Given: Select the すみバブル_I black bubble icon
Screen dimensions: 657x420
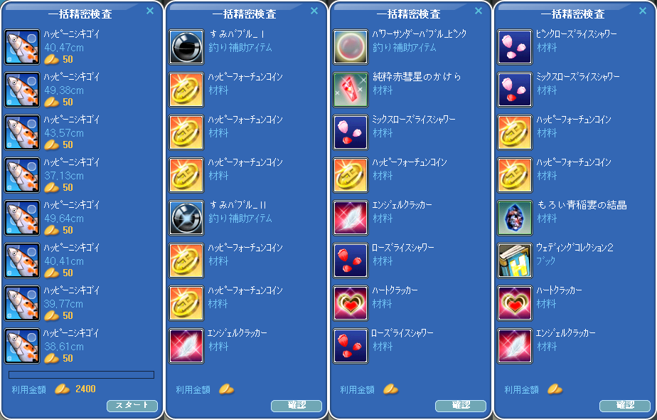Looking at the screenshot, I should pos(186,47).
